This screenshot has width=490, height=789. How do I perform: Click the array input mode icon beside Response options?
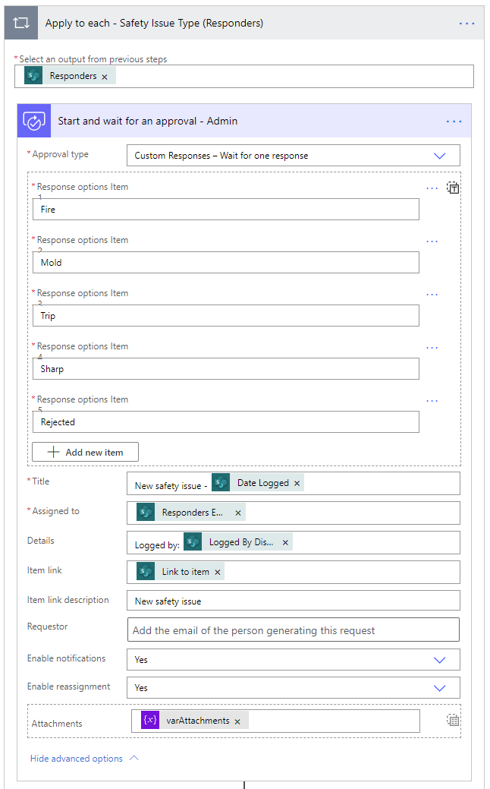click(x=453, y=188)
